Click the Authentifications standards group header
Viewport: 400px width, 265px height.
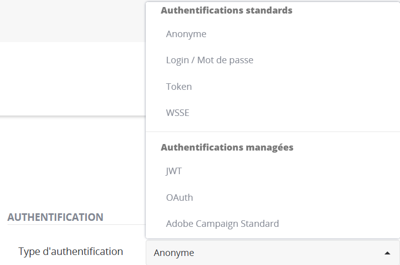click(x=226, y=10)
